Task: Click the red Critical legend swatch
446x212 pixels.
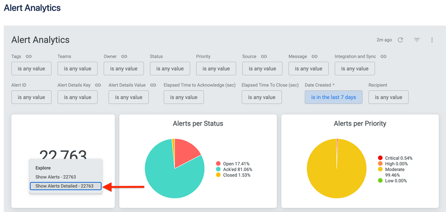Action: tap(380, 158)
